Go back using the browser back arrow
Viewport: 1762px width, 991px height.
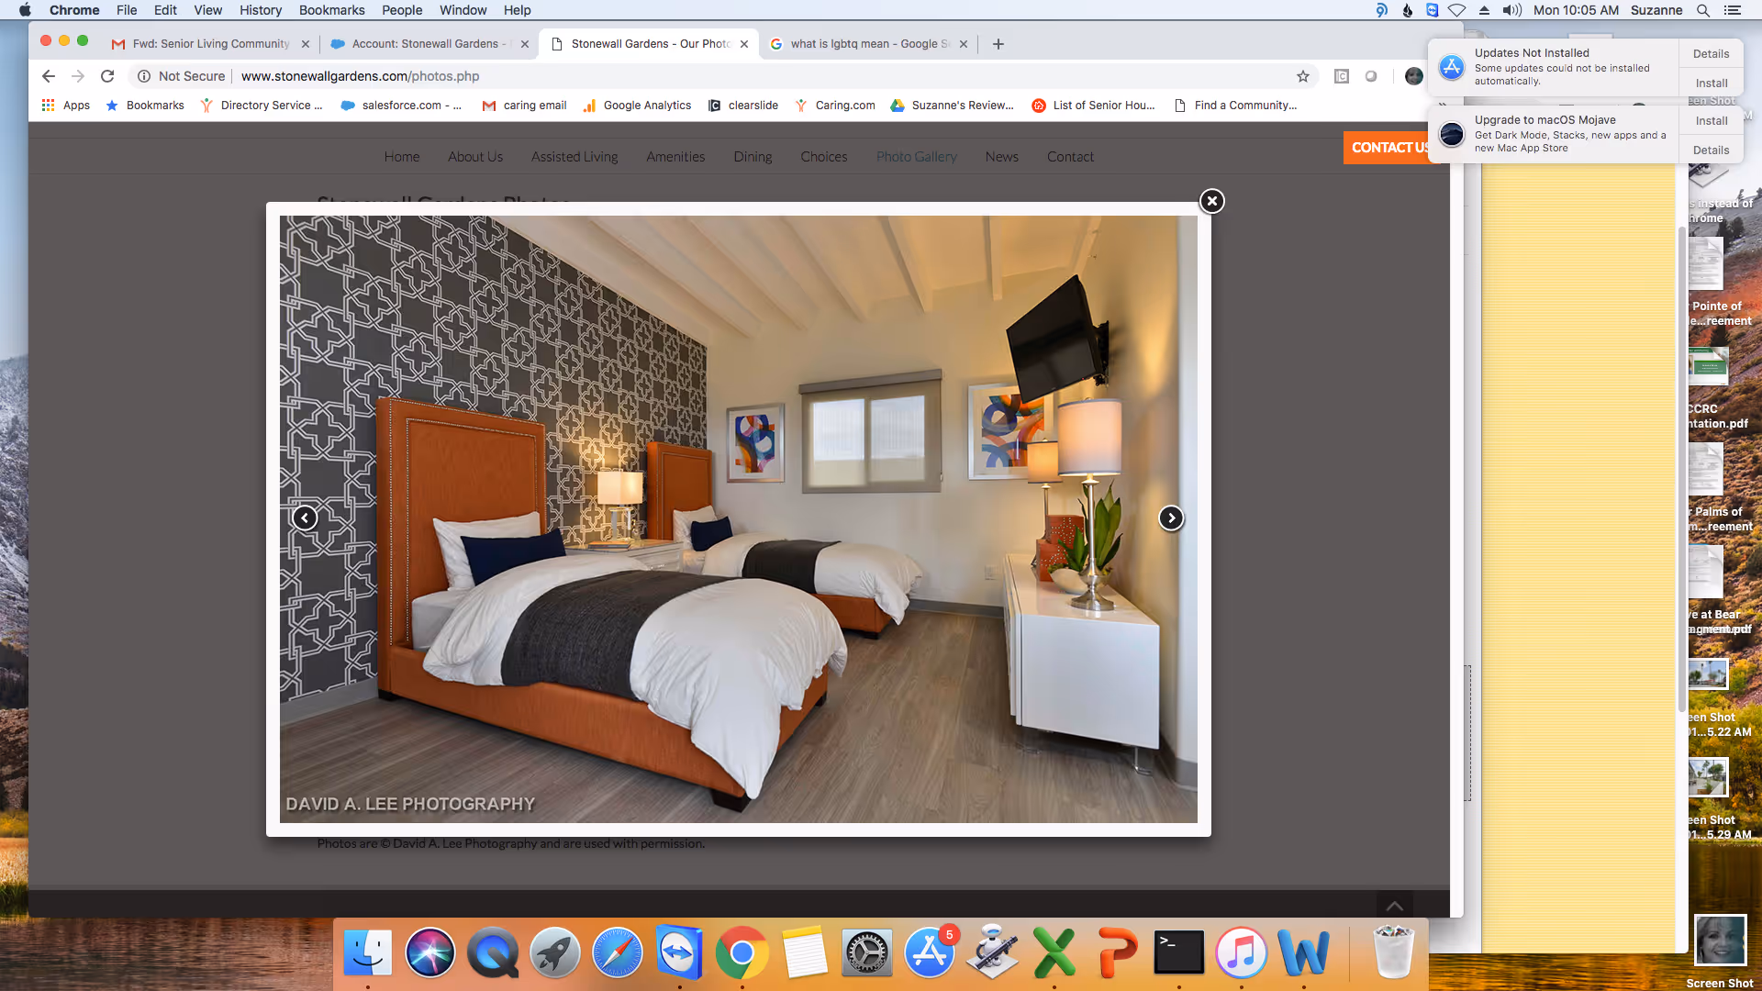[48, 76]
